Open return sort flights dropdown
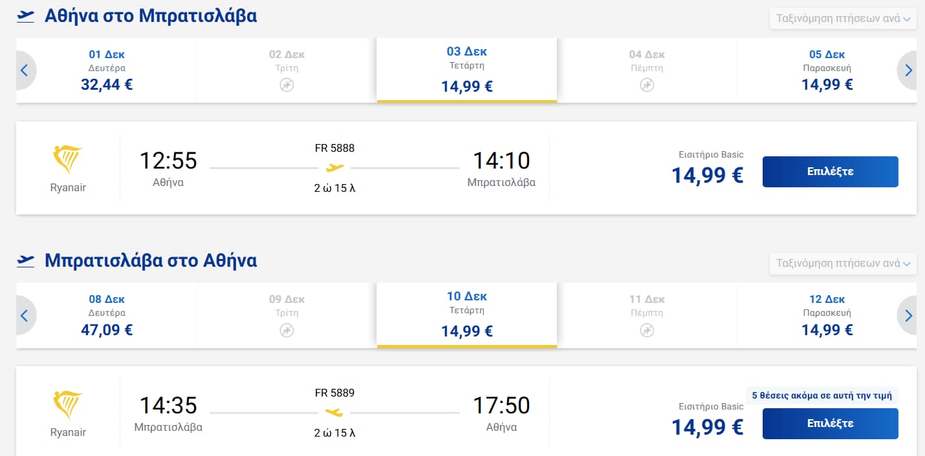Viewport: 925px width, 456px height. 842,264
